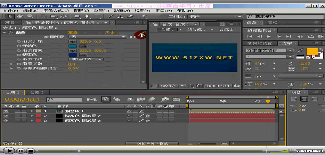Expand layer 1 预合成 1 twirl arrow

click(x=32, y=111)
